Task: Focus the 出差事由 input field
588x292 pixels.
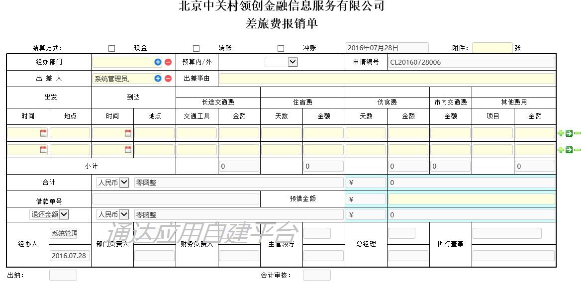Action: [x=387, y=79]
